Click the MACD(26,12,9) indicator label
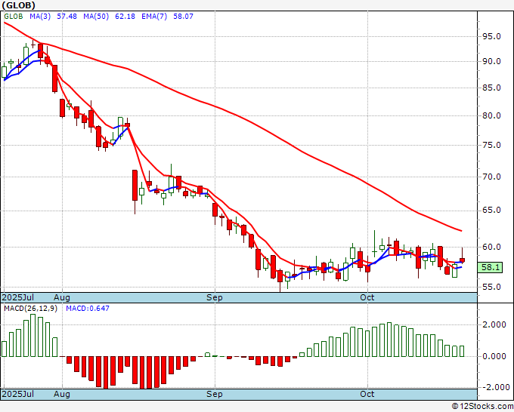Viewport: 514px width, 412px height. point(30,309)
